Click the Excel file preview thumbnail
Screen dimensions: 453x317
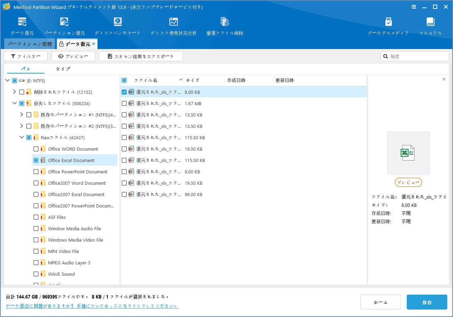click(408, 153)
